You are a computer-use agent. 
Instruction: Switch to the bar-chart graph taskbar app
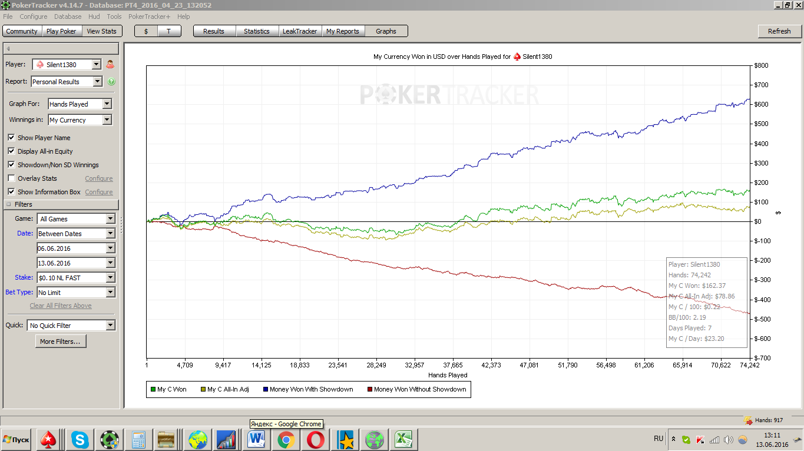coord(227,440)
